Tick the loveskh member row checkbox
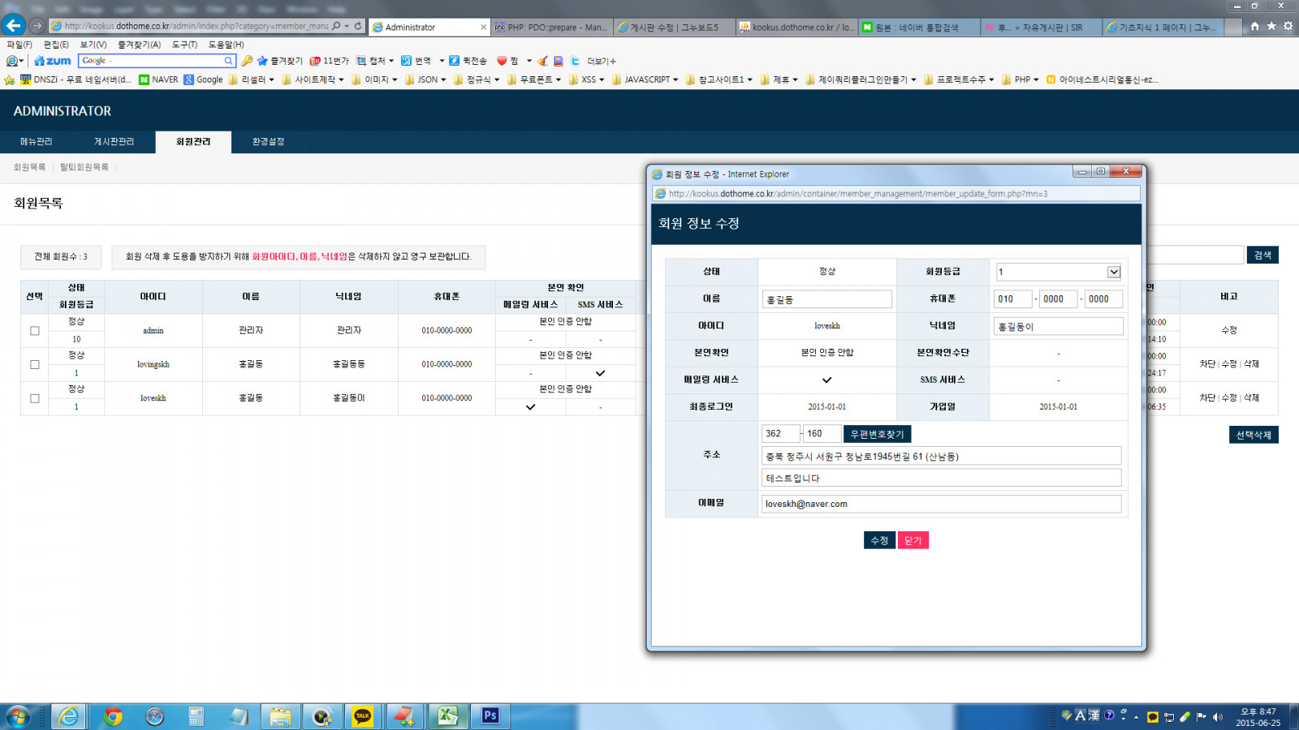This screenshot has width=1299, height=730. 34,398
